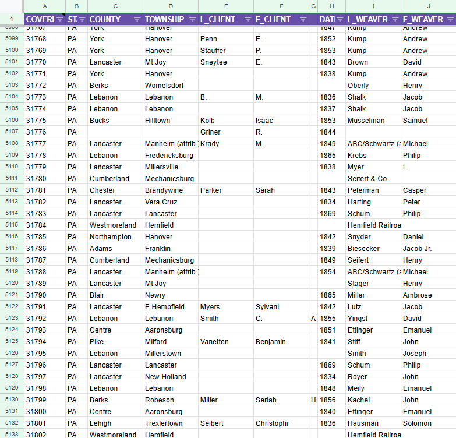The image size is (456, 438).
Task: Click weaver first name 'Jacob Jr.'
Action: (429, 248)
